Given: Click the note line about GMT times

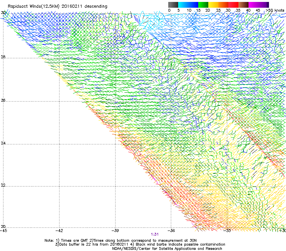Looking at the screenshot, I should (x=121, y=241).
